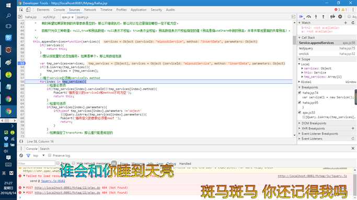This screenshot has width=357, height=200.
Task: Open the jquery.js:8103 source link
Action: click(53, 181)
